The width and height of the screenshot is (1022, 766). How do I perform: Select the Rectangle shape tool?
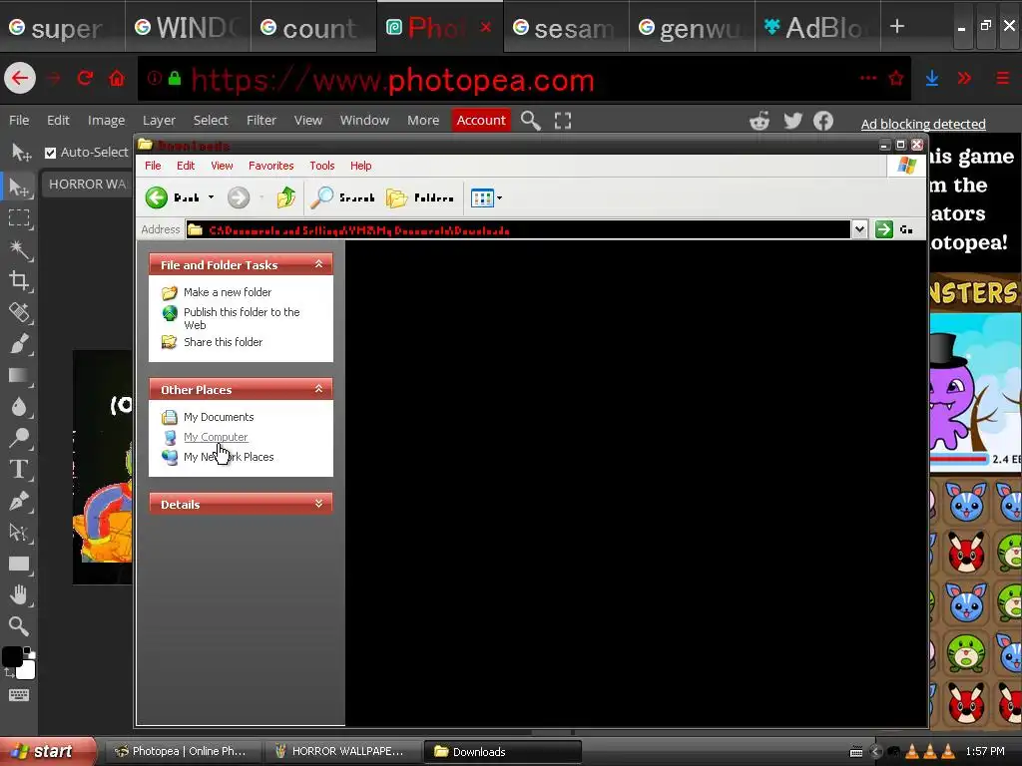pyautogui.click(x=19, y=564)
